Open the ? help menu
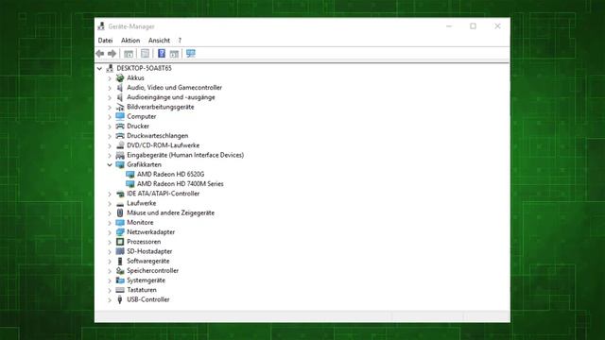The image size is (605, 340). click(180, 40)
